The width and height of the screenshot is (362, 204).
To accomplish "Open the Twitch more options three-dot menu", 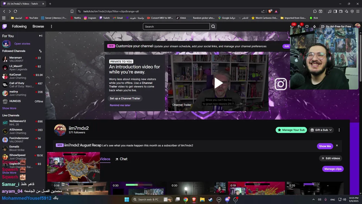I will pos(51,26).
